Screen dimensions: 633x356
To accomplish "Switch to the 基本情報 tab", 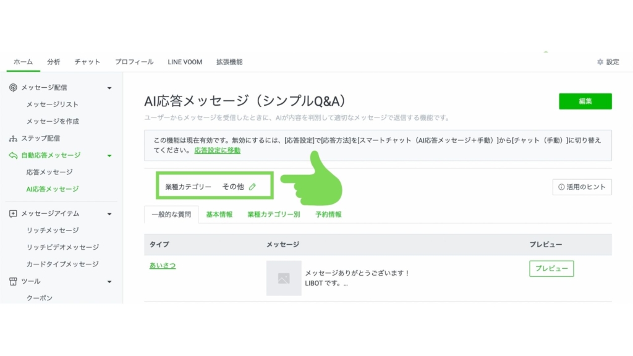I will pyautogui.click(x=219, y=214).
